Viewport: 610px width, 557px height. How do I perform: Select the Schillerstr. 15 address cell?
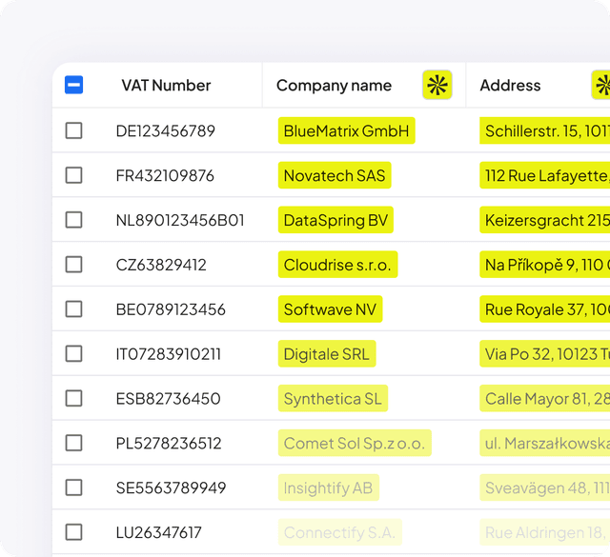[x=545, y=130]
